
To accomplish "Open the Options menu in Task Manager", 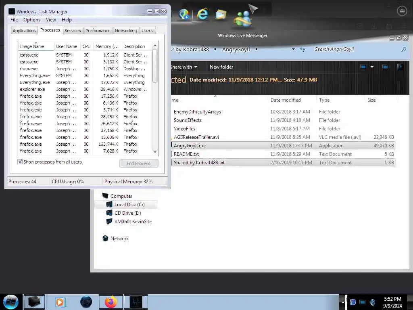I will (x=32, y=20).
